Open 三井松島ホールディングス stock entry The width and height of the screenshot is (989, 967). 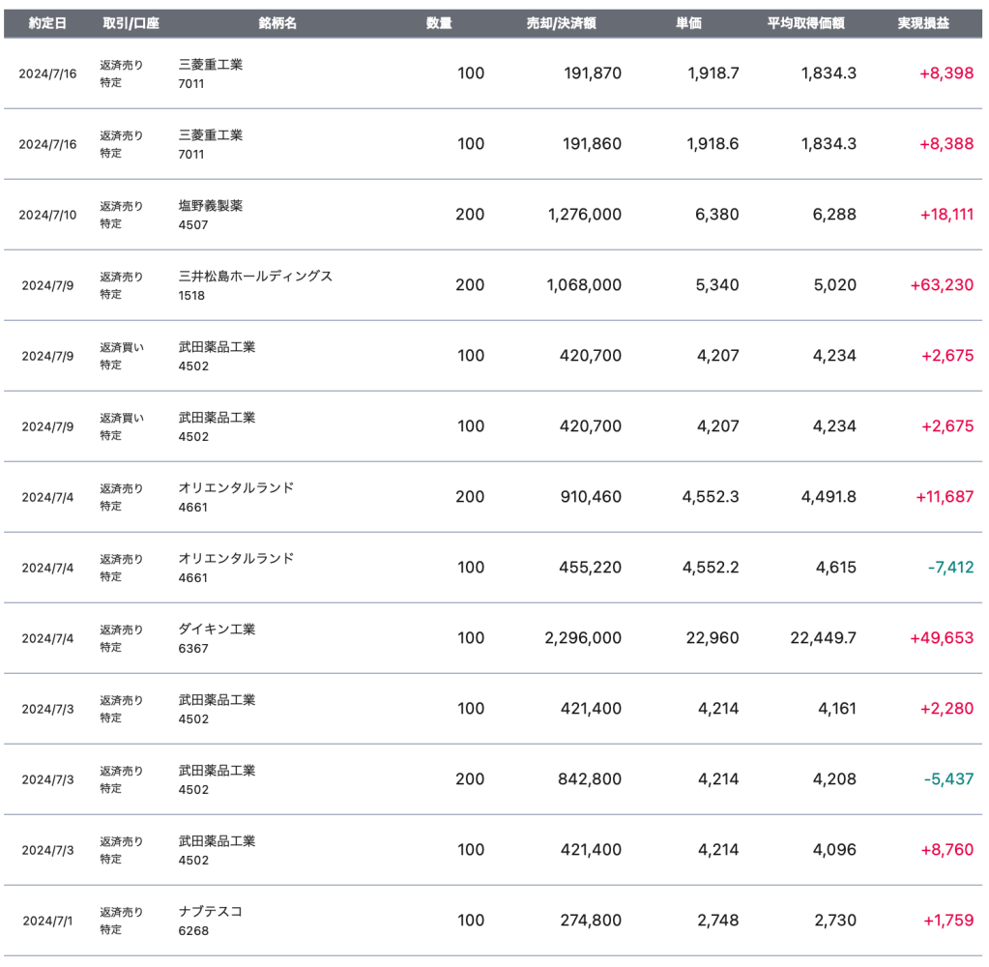pyautogui.click(x=255, y=277)
